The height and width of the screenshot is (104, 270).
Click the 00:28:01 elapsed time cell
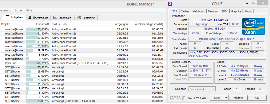click(122, 59)
